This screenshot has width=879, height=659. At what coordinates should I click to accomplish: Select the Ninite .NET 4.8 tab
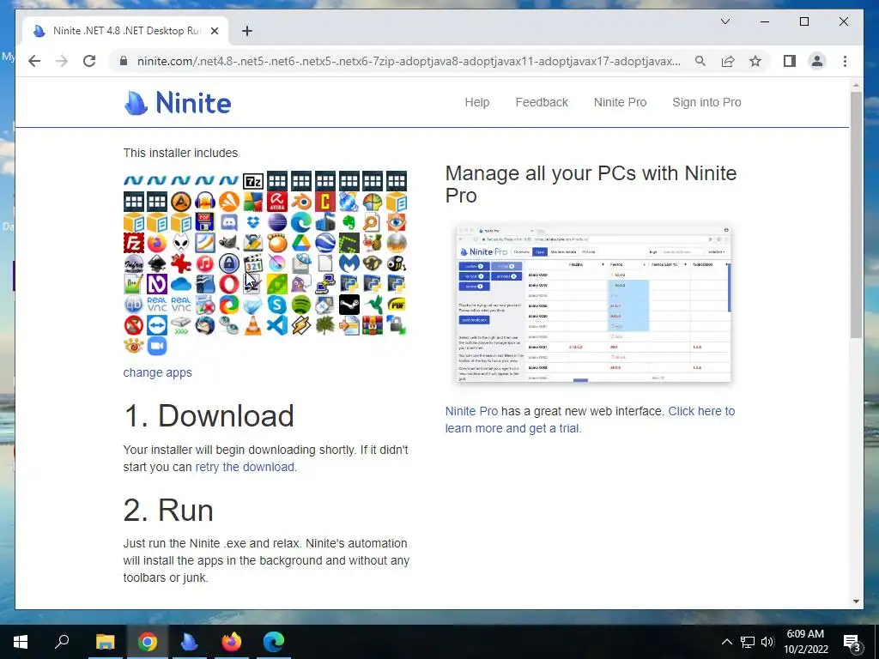point(125,31)
